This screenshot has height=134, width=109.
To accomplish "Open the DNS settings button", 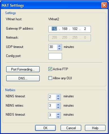I will pos(23,78).
